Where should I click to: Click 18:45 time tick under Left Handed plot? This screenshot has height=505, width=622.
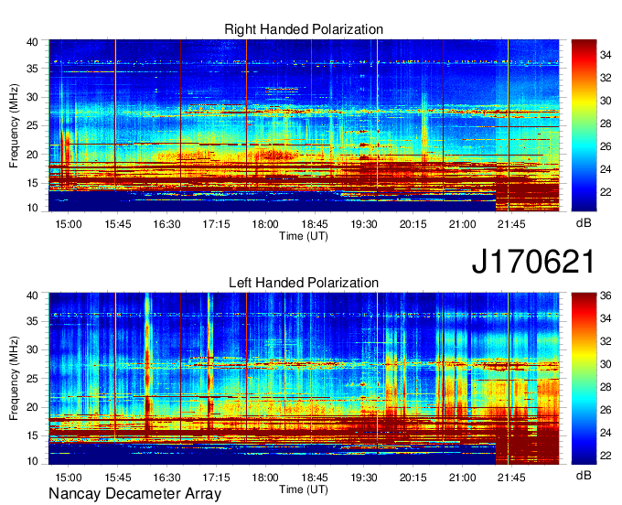315,478
